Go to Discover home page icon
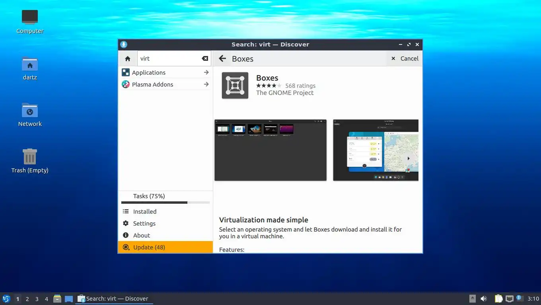The height and width of the screenshot is (305, 541). click(128, 58)
